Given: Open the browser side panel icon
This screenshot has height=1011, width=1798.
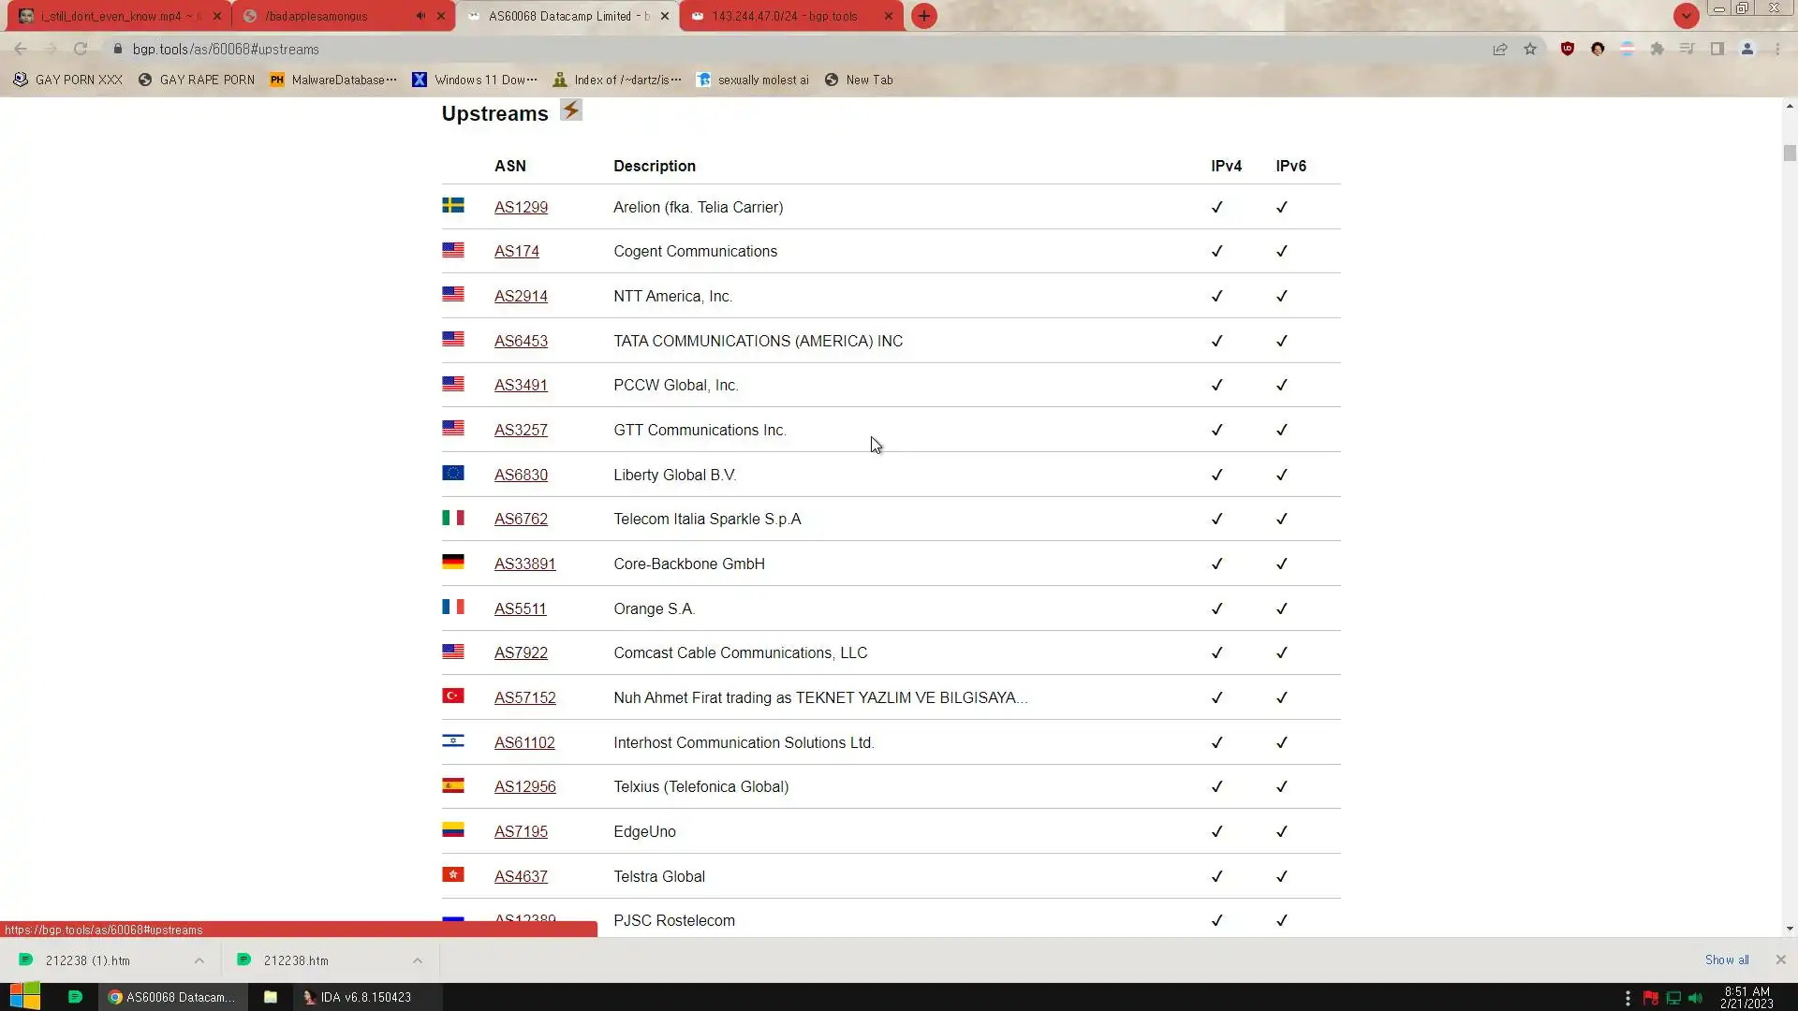Looking at the screenshot, I should coord(1717,49).
